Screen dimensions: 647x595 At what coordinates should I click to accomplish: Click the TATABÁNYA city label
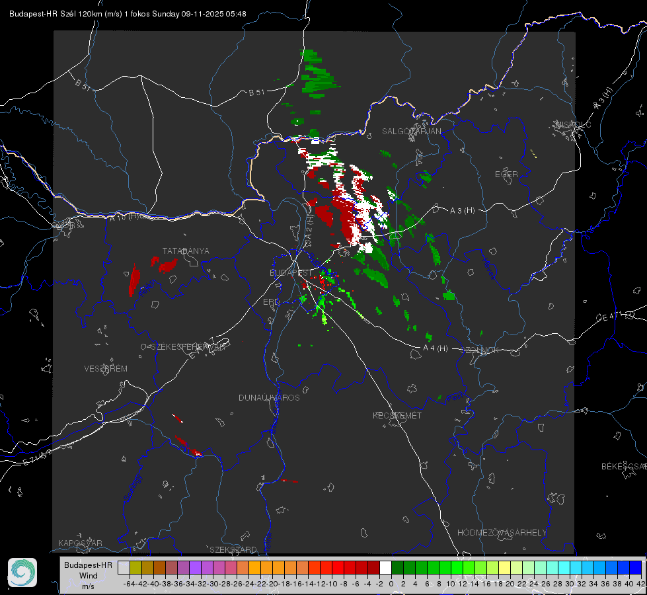click(186, 251)
